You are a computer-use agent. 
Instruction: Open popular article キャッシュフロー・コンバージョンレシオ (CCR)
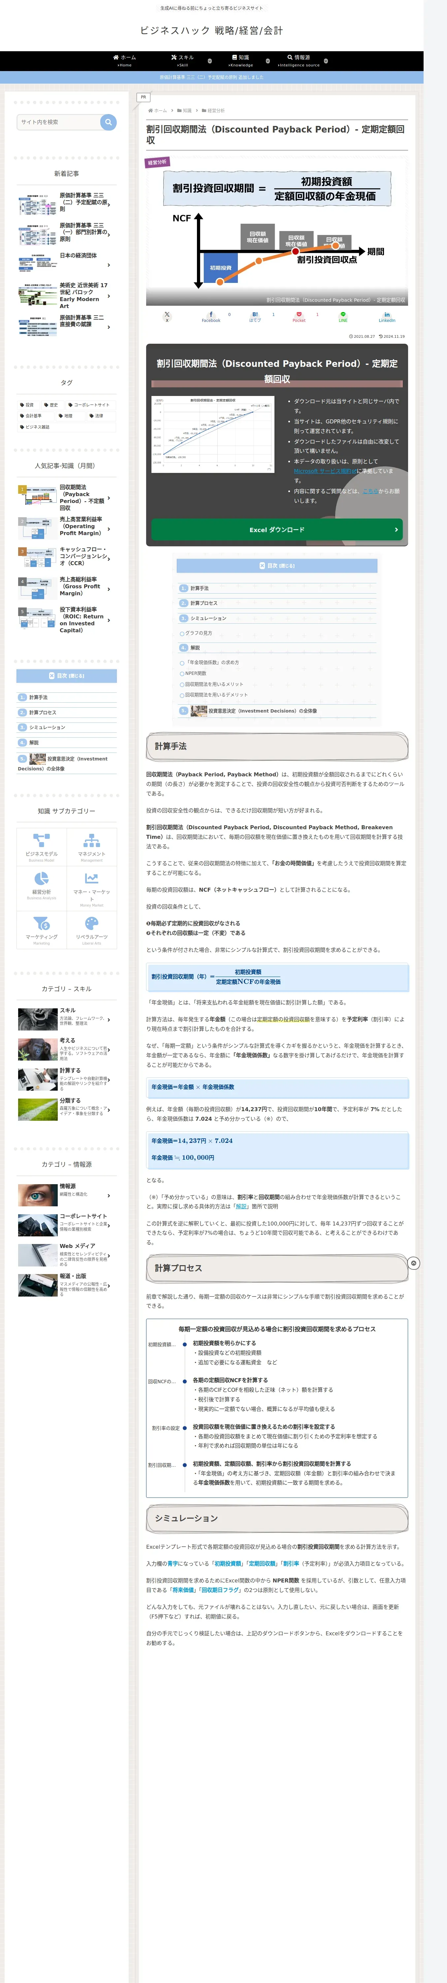pyautogui.click(x=67, y=558)
